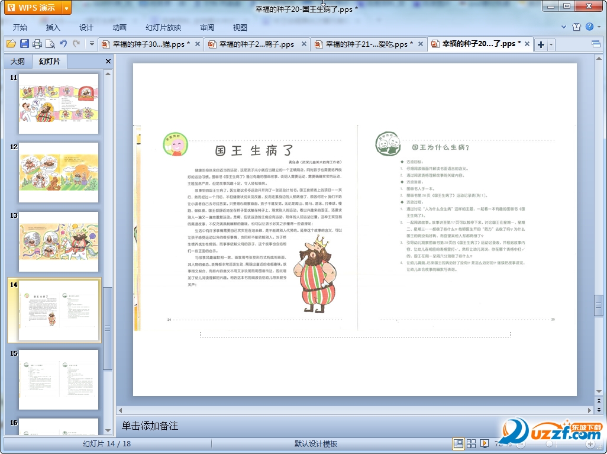The width and height of the screenshot is (607, 454).
Task: Select slide 11 thumbnail
Action: (59, 104)
